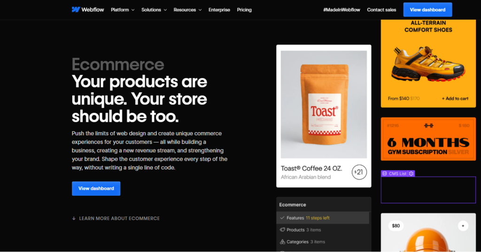481x252 pixels.
Task: Go to the Enterprise page
Action: (219, 10)
